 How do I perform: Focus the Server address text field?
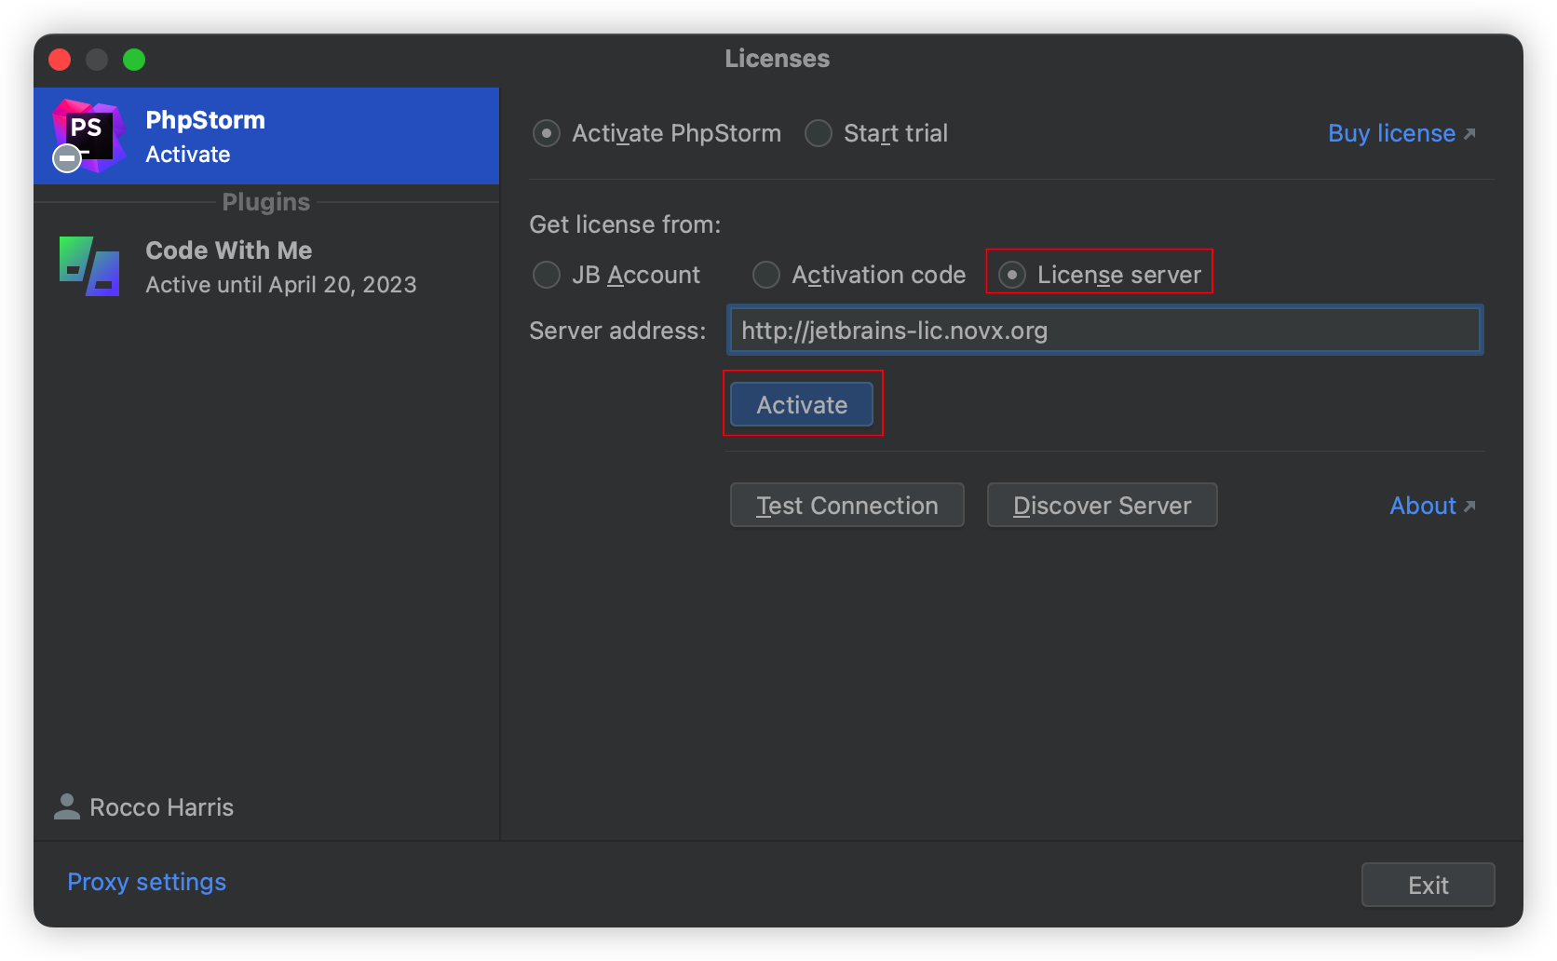1104,331
